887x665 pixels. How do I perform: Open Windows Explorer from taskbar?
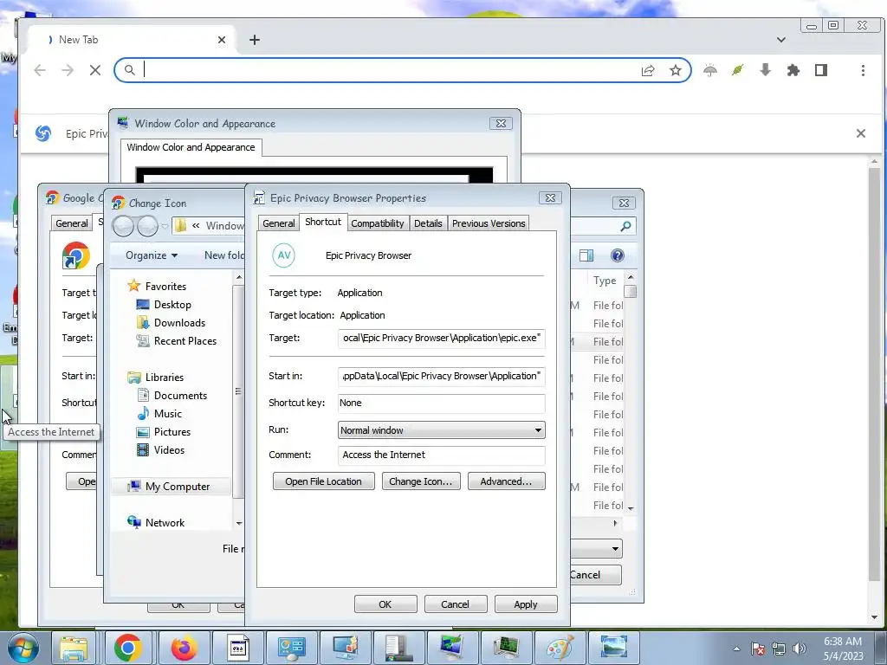coord(74,648)
